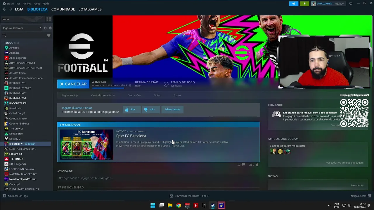The width and height of the screenshot is (374, 210).
Task: Click the THE FINALS game icon
Action: coord(6,159)
